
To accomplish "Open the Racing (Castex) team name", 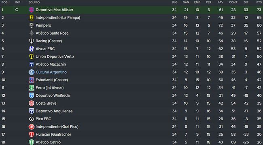I will coord(49,41).
